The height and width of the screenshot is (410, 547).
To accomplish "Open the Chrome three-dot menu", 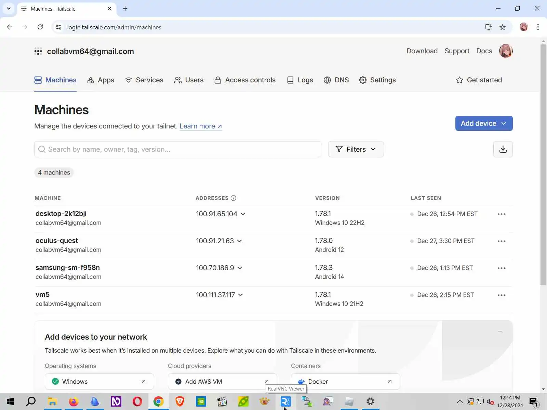I will 538,27.
